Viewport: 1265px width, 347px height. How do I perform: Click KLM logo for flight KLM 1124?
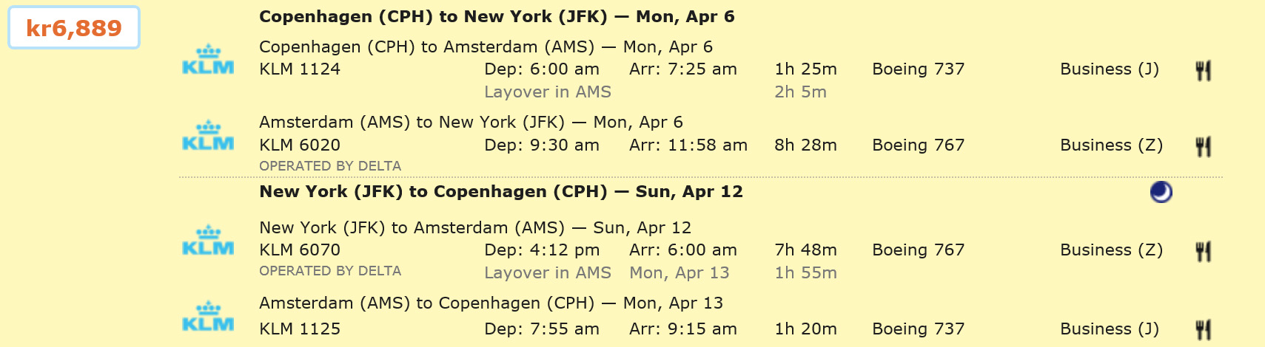tap(208, 60)
